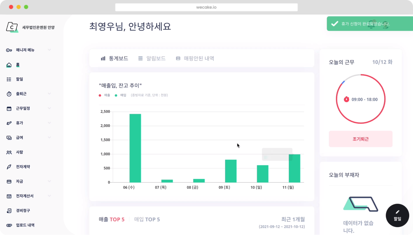Screen dimensions: 413x235
Task: Click the stopwatch icon in work circle
Action: [x=346, y=99]
